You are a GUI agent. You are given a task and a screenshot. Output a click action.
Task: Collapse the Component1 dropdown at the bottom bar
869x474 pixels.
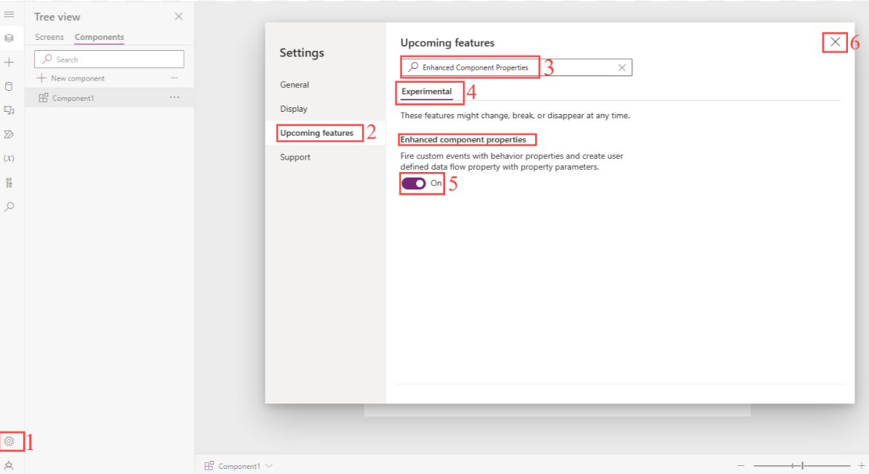(269, 465)
